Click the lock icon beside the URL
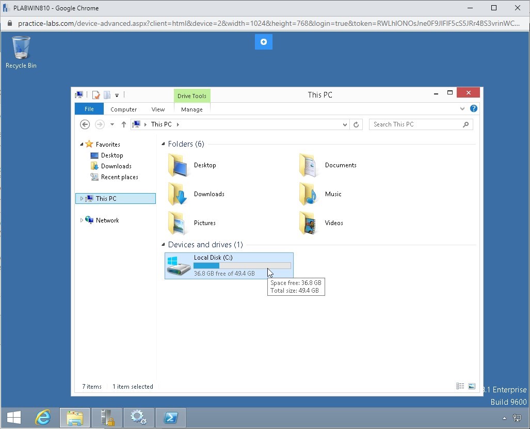530x429 pixels. tap(10, 23)
